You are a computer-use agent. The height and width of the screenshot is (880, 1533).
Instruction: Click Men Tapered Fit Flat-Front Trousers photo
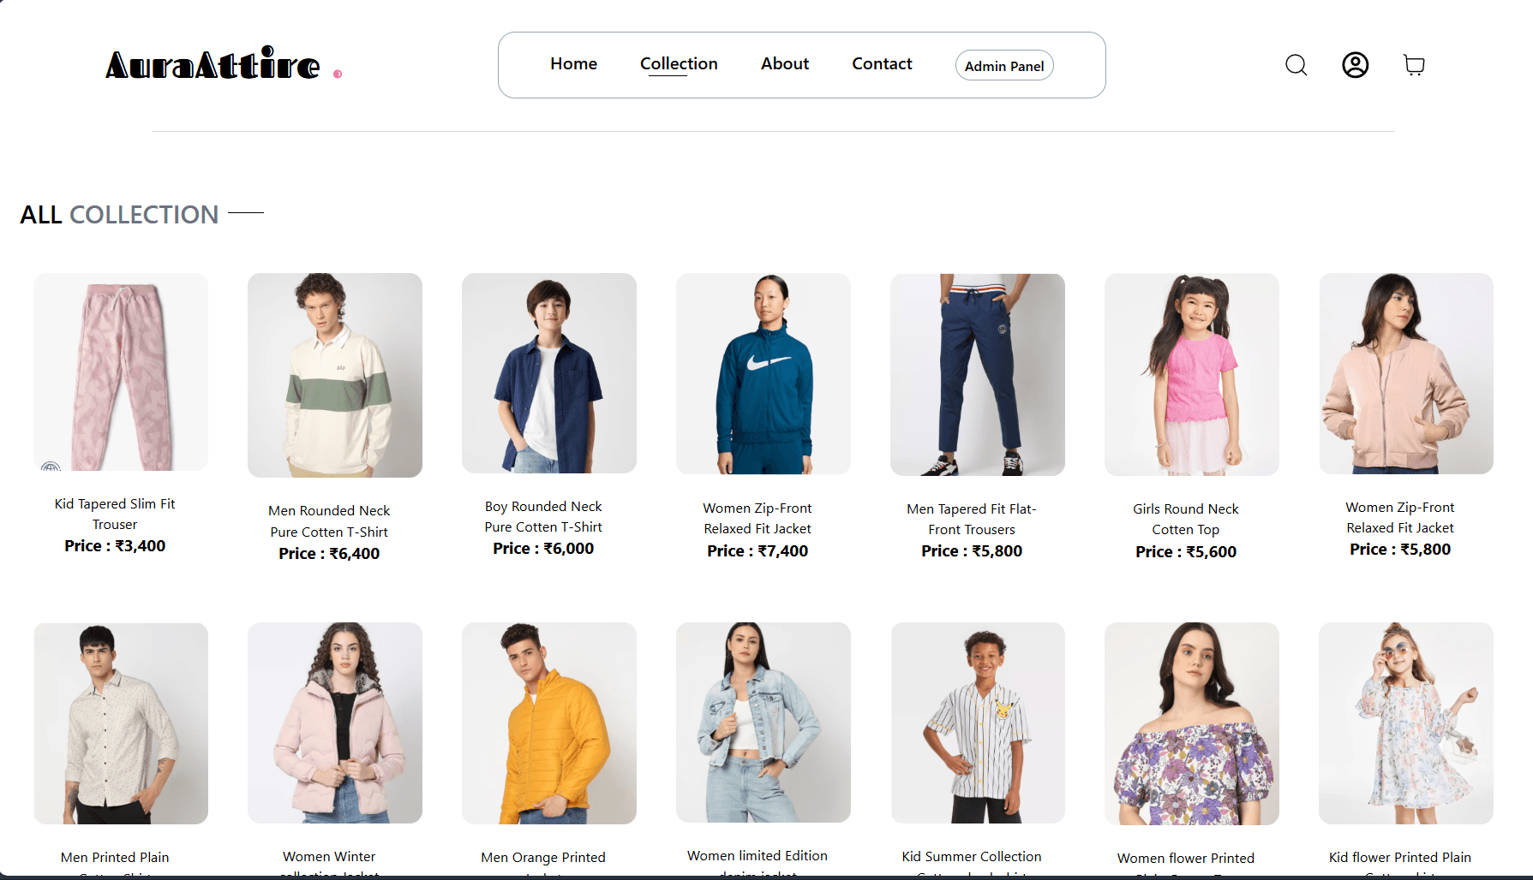(x=978, y=375)
